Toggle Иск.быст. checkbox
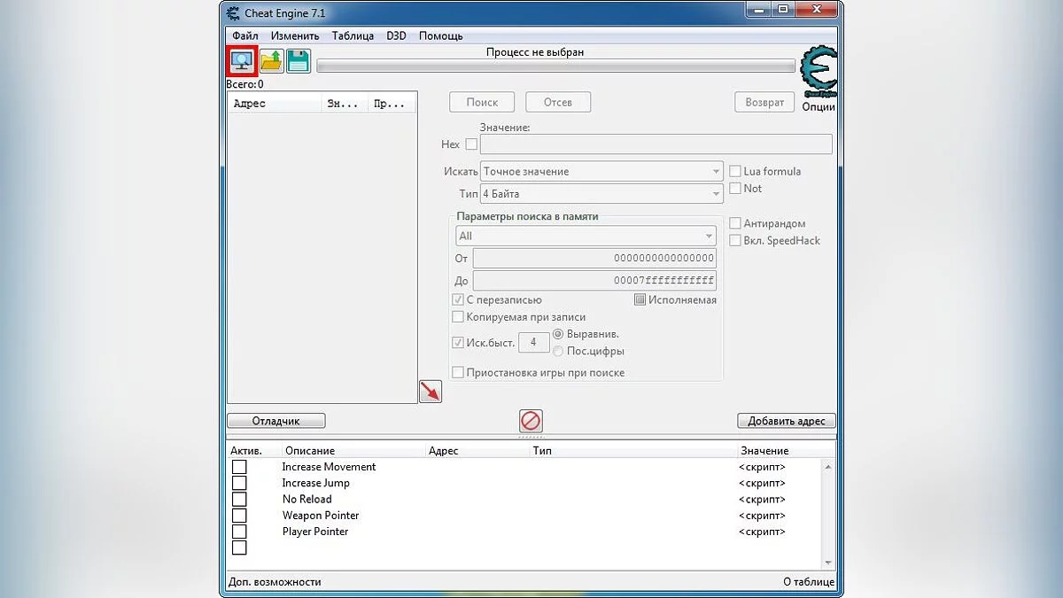 tap(458, 343)
